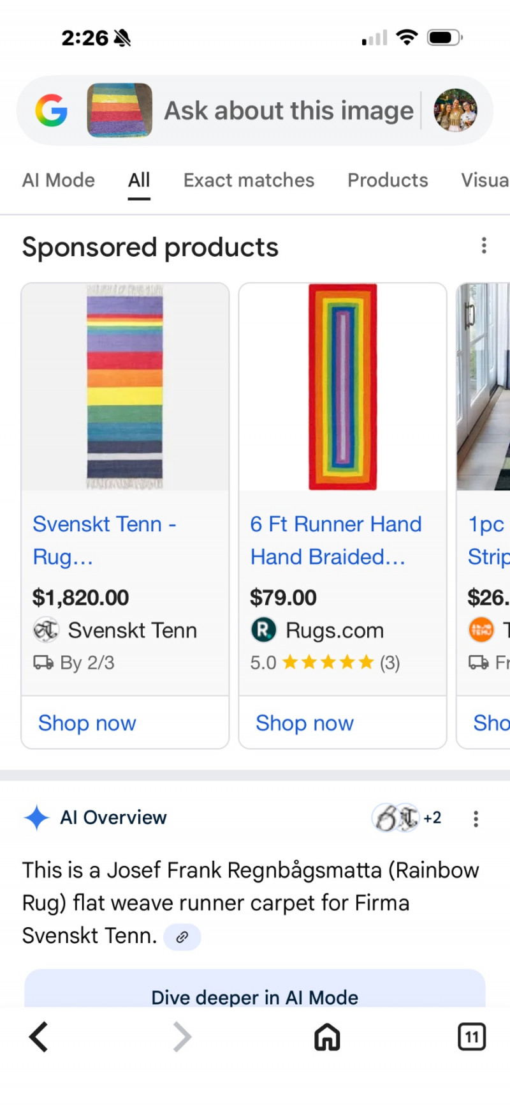
Task: Select the Exact matches tab
Action: (x=249, y=181)
